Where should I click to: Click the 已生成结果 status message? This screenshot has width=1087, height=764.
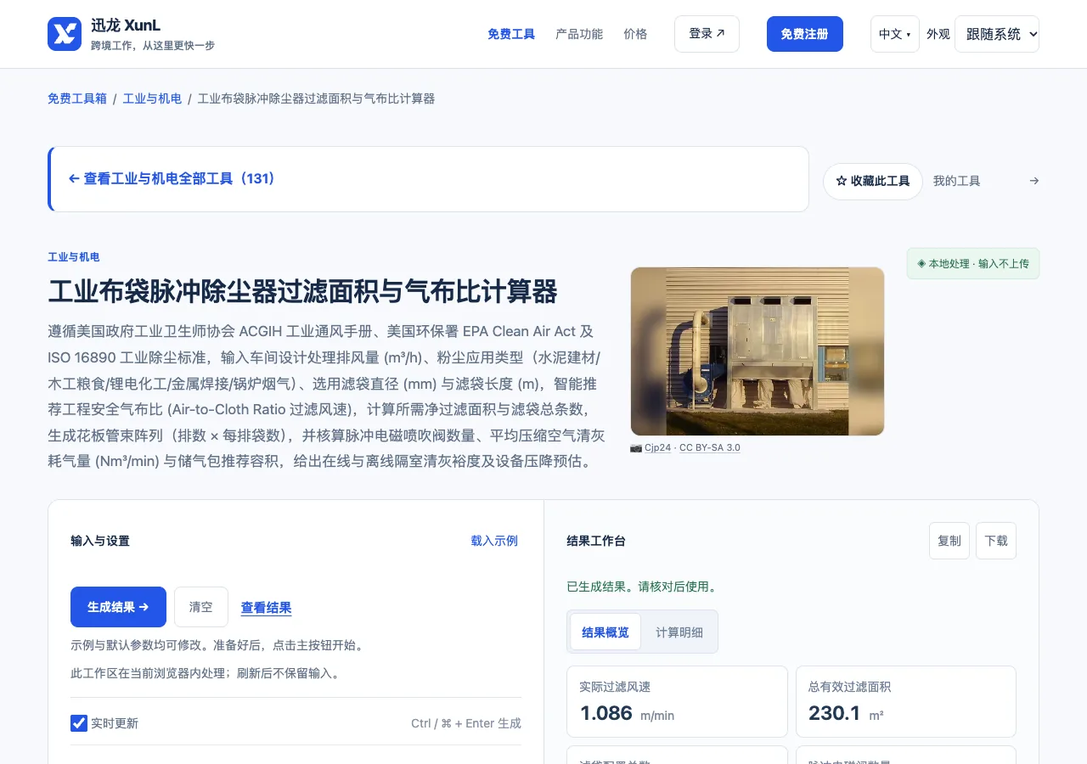643,587
